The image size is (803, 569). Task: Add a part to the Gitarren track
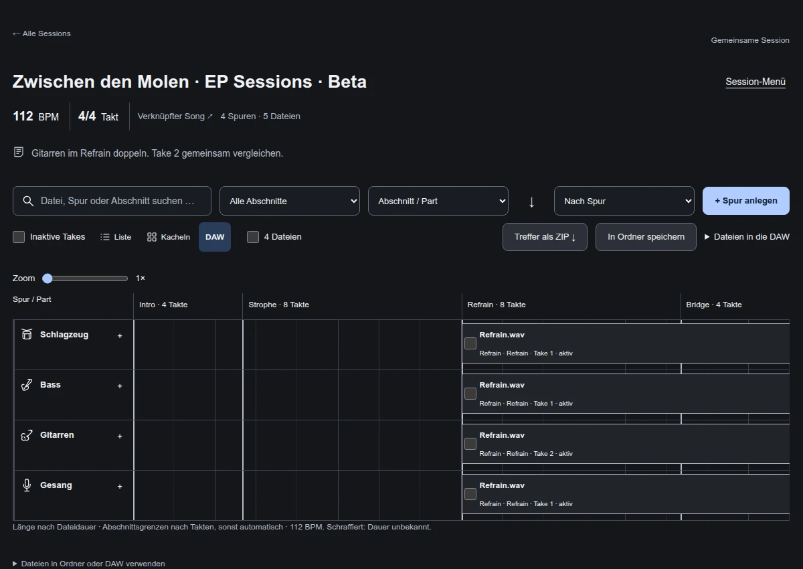[x=120, y=436]
